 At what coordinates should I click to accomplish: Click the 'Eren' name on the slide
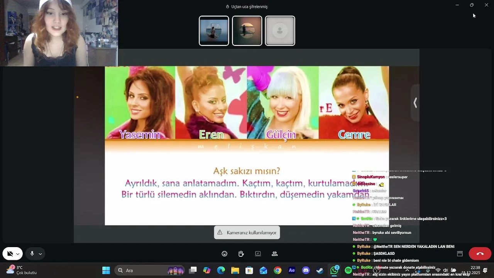click(x=211, y=134)
